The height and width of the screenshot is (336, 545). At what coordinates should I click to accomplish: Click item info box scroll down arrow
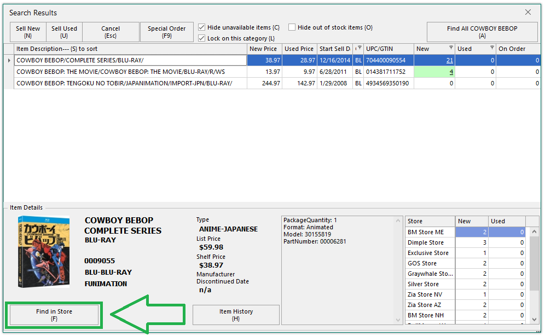[398, 320]
